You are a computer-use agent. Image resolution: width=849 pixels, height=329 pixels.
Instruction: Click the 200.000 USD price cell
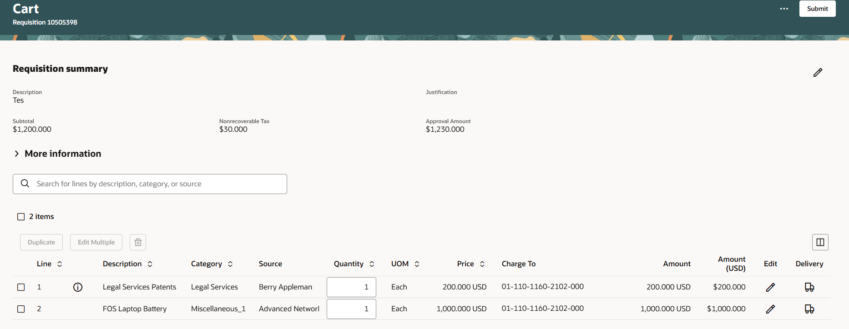click(x=465, y=287)
